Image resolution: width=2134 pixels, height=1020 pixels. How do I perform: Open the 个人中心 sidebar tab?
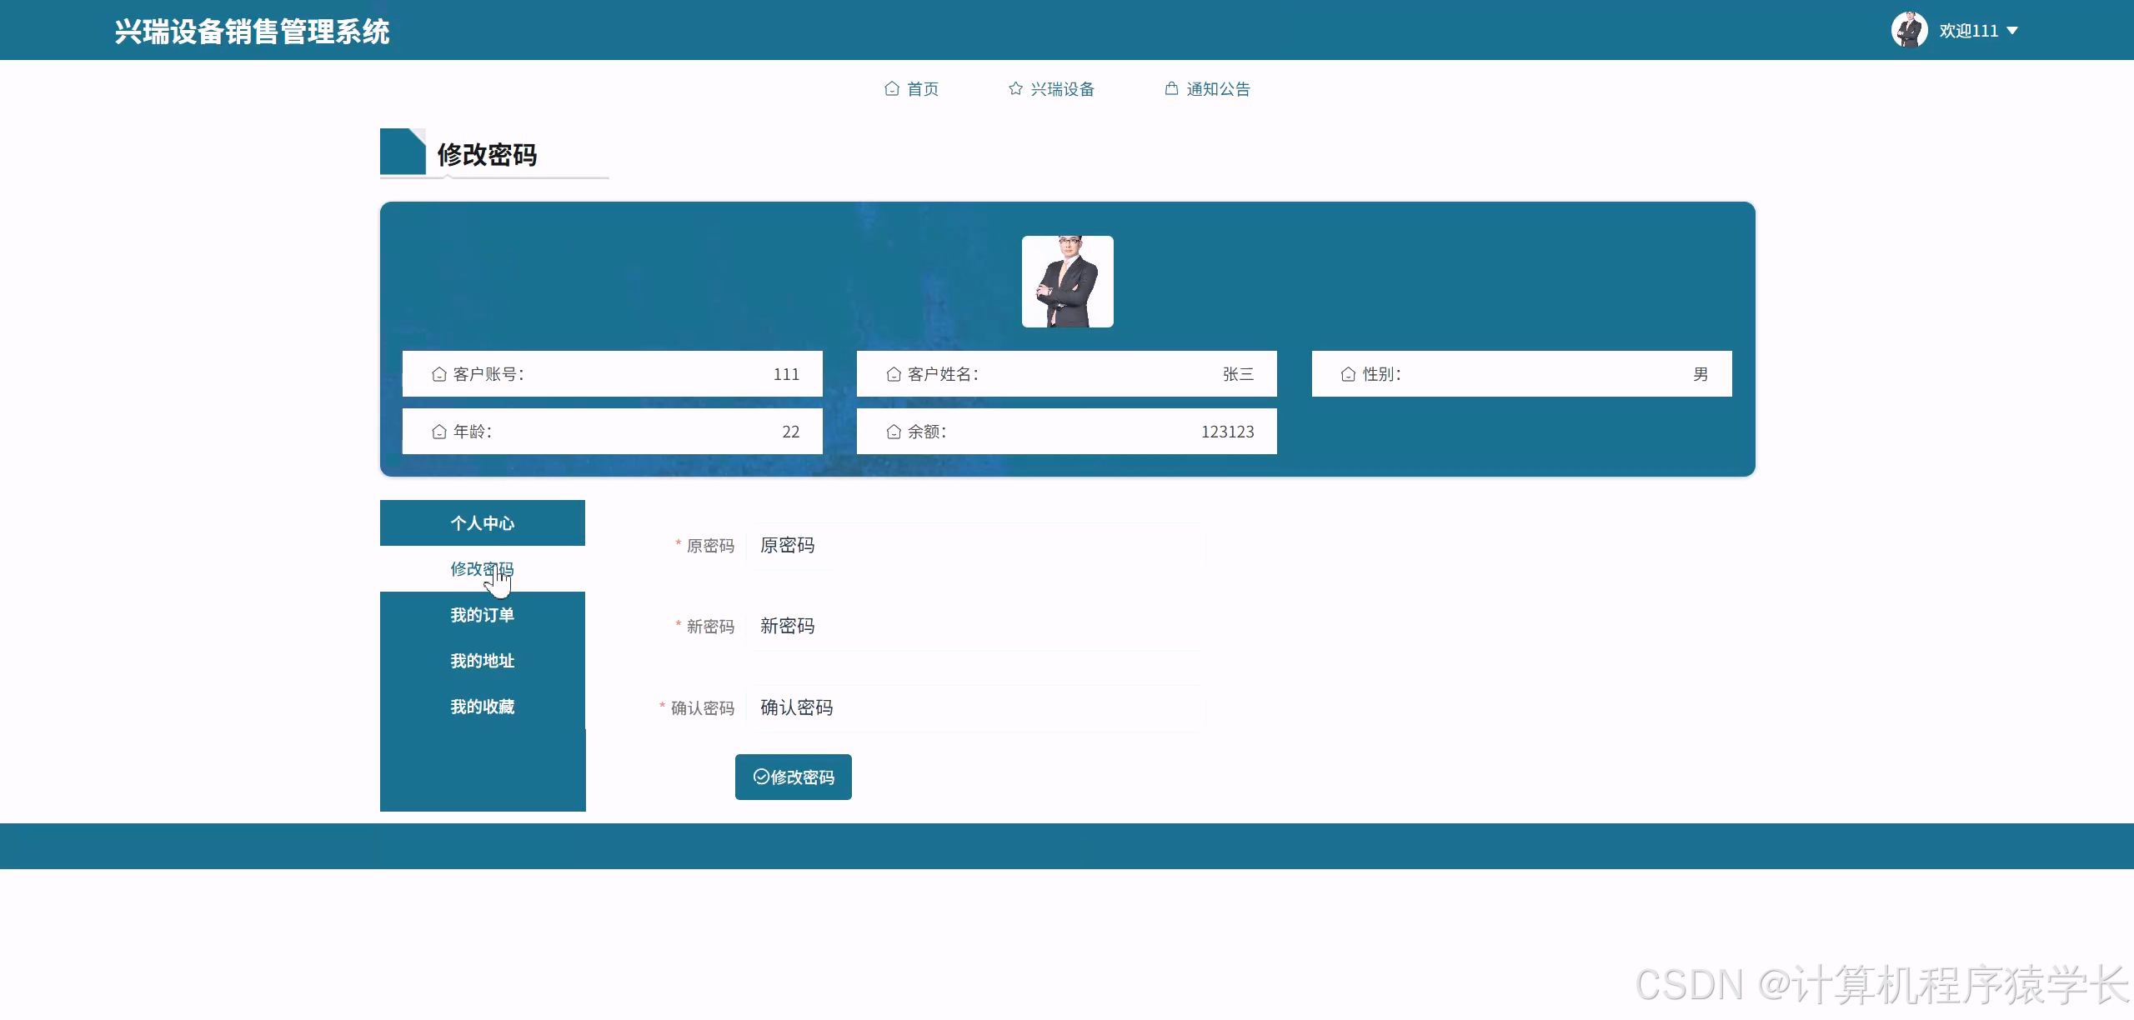pos(483,523)
